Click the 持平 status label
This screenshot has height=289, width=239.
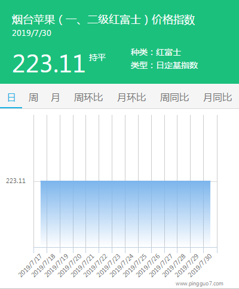coord(97,57)
